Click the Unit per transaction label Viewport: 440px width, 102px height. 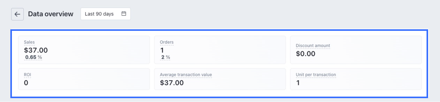coord(316,75)
